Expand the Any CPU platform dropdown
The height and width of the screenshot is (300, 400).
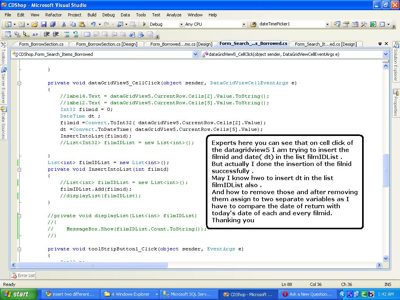[x=244, y=24]
